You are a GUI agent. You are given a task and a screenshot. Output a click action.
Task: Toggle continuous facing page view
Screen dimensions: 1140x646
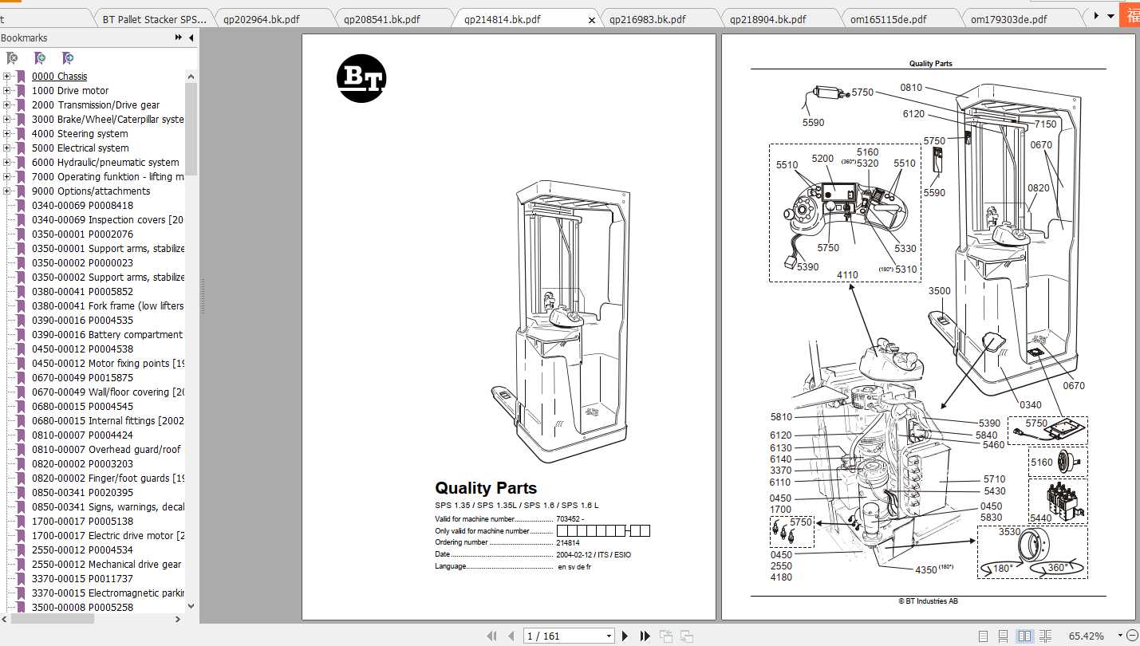tap(1044, 636)
